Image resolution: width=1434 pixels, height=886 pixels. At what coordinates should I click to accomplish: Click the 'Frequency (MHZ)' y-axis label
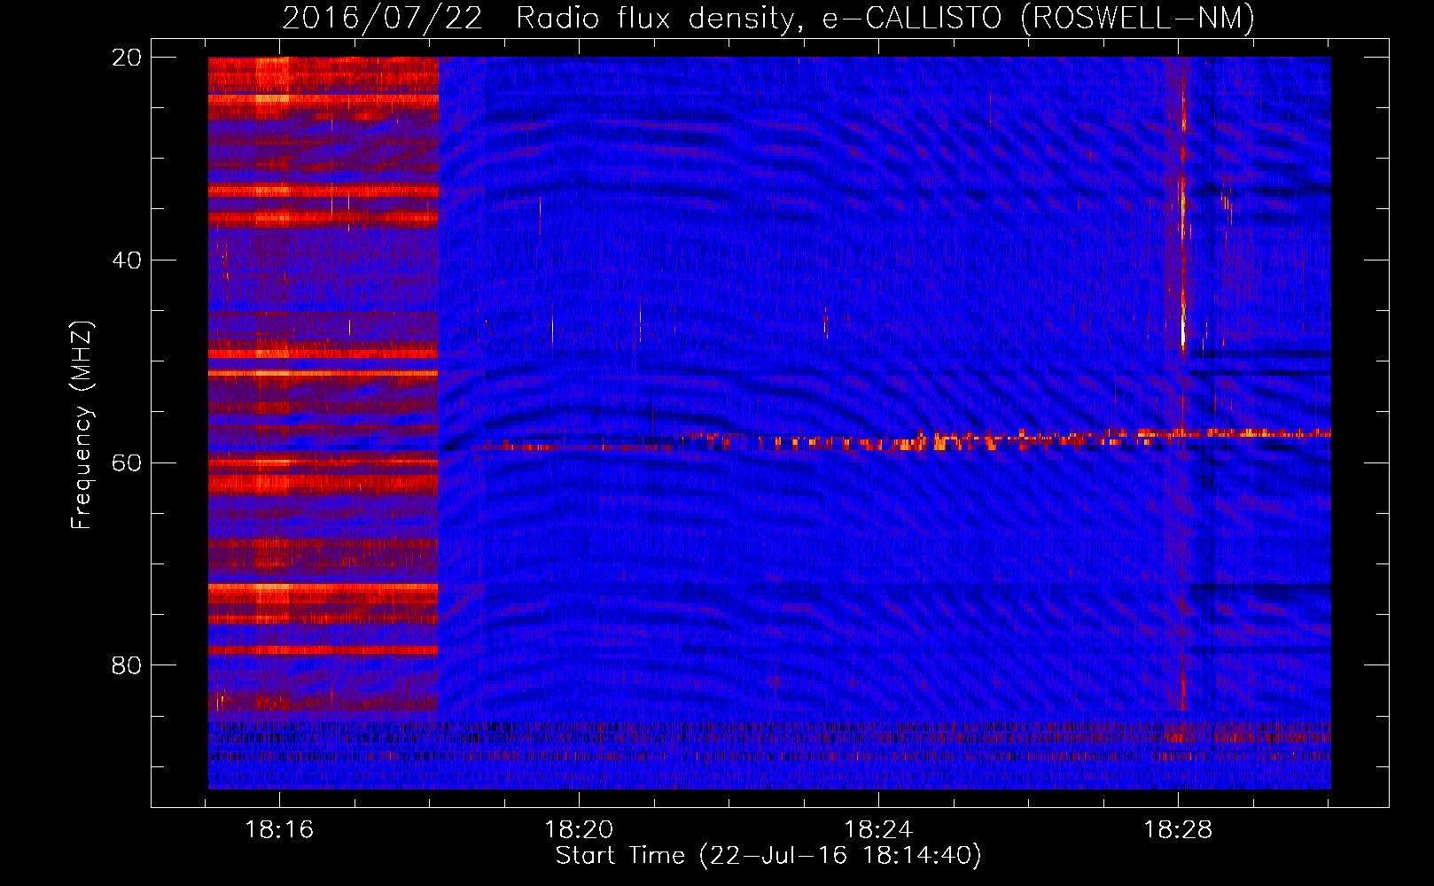82,425
